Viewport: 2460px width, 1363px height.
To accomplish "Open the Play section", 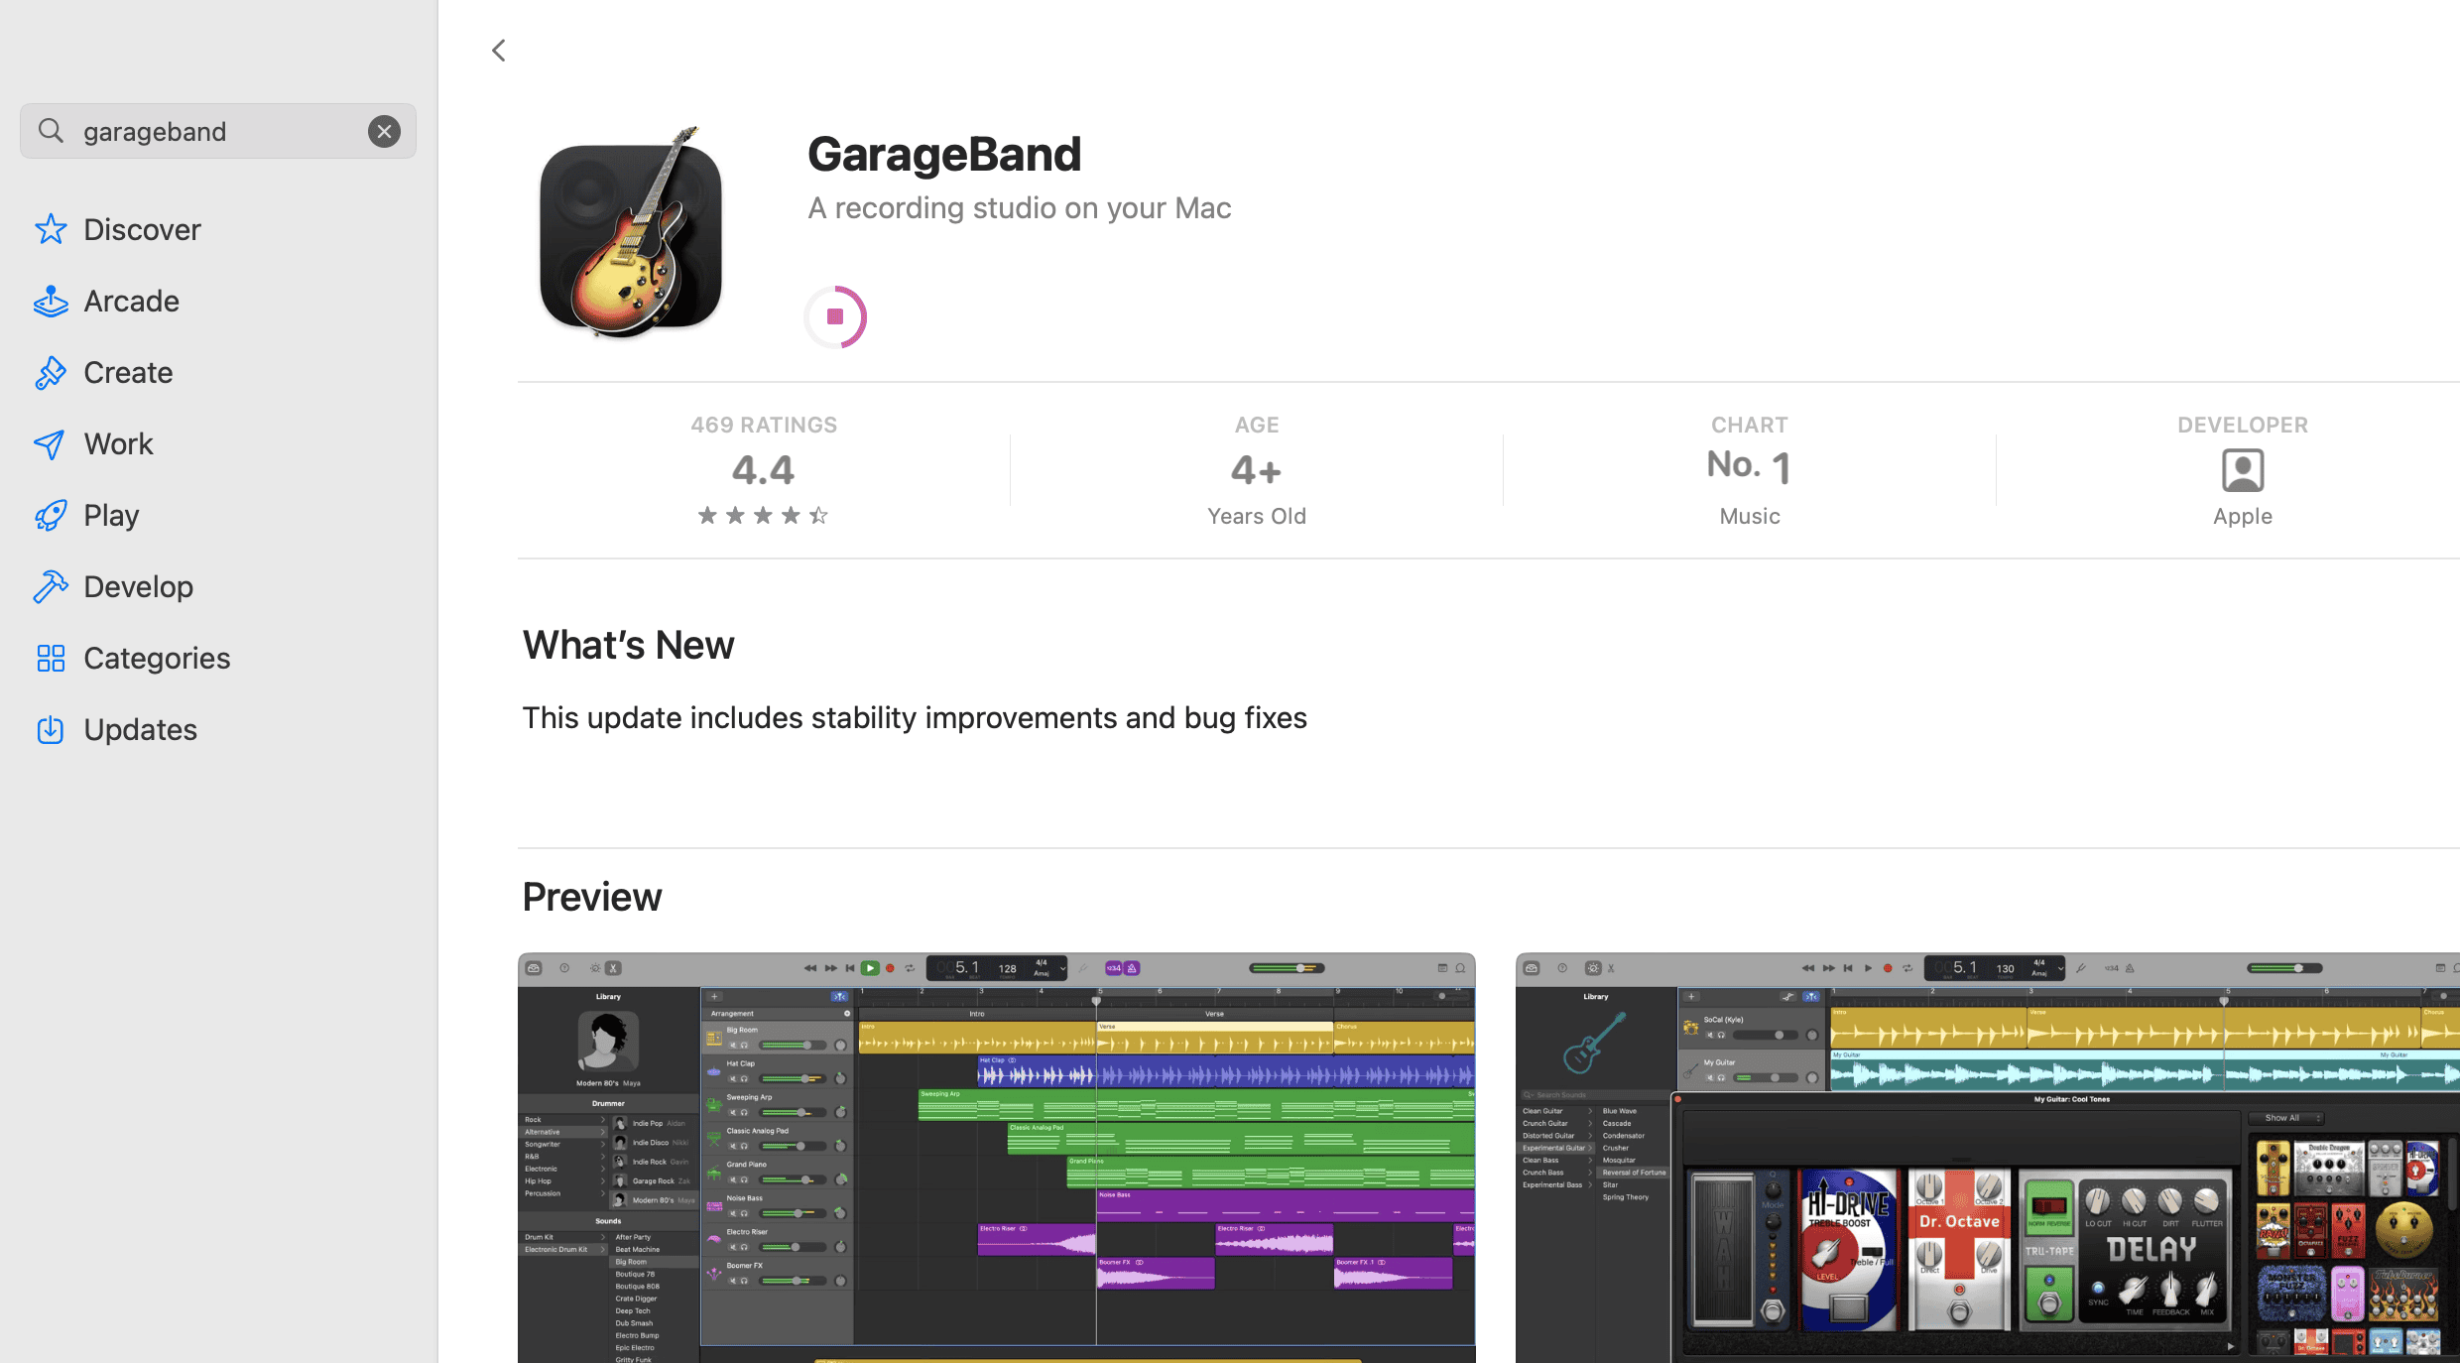I will 111,514.
